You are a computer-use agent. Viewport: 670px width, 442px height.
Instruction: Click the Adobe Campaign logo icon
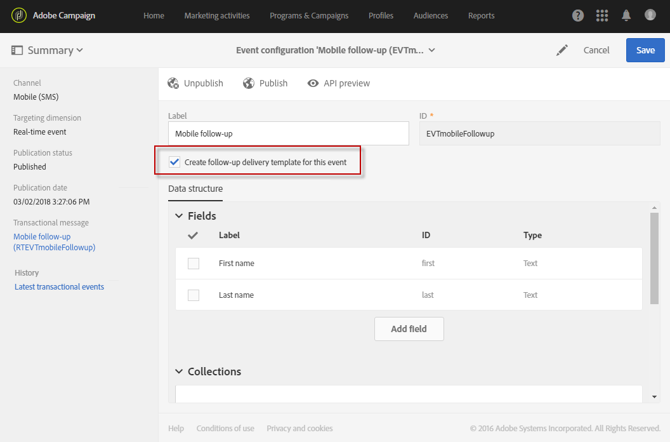point(19,16)
